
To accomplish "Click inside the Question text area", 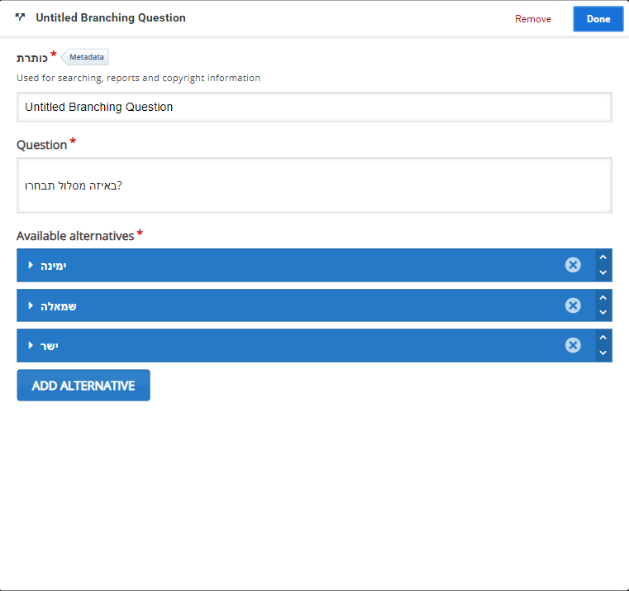I will (314, 185).
